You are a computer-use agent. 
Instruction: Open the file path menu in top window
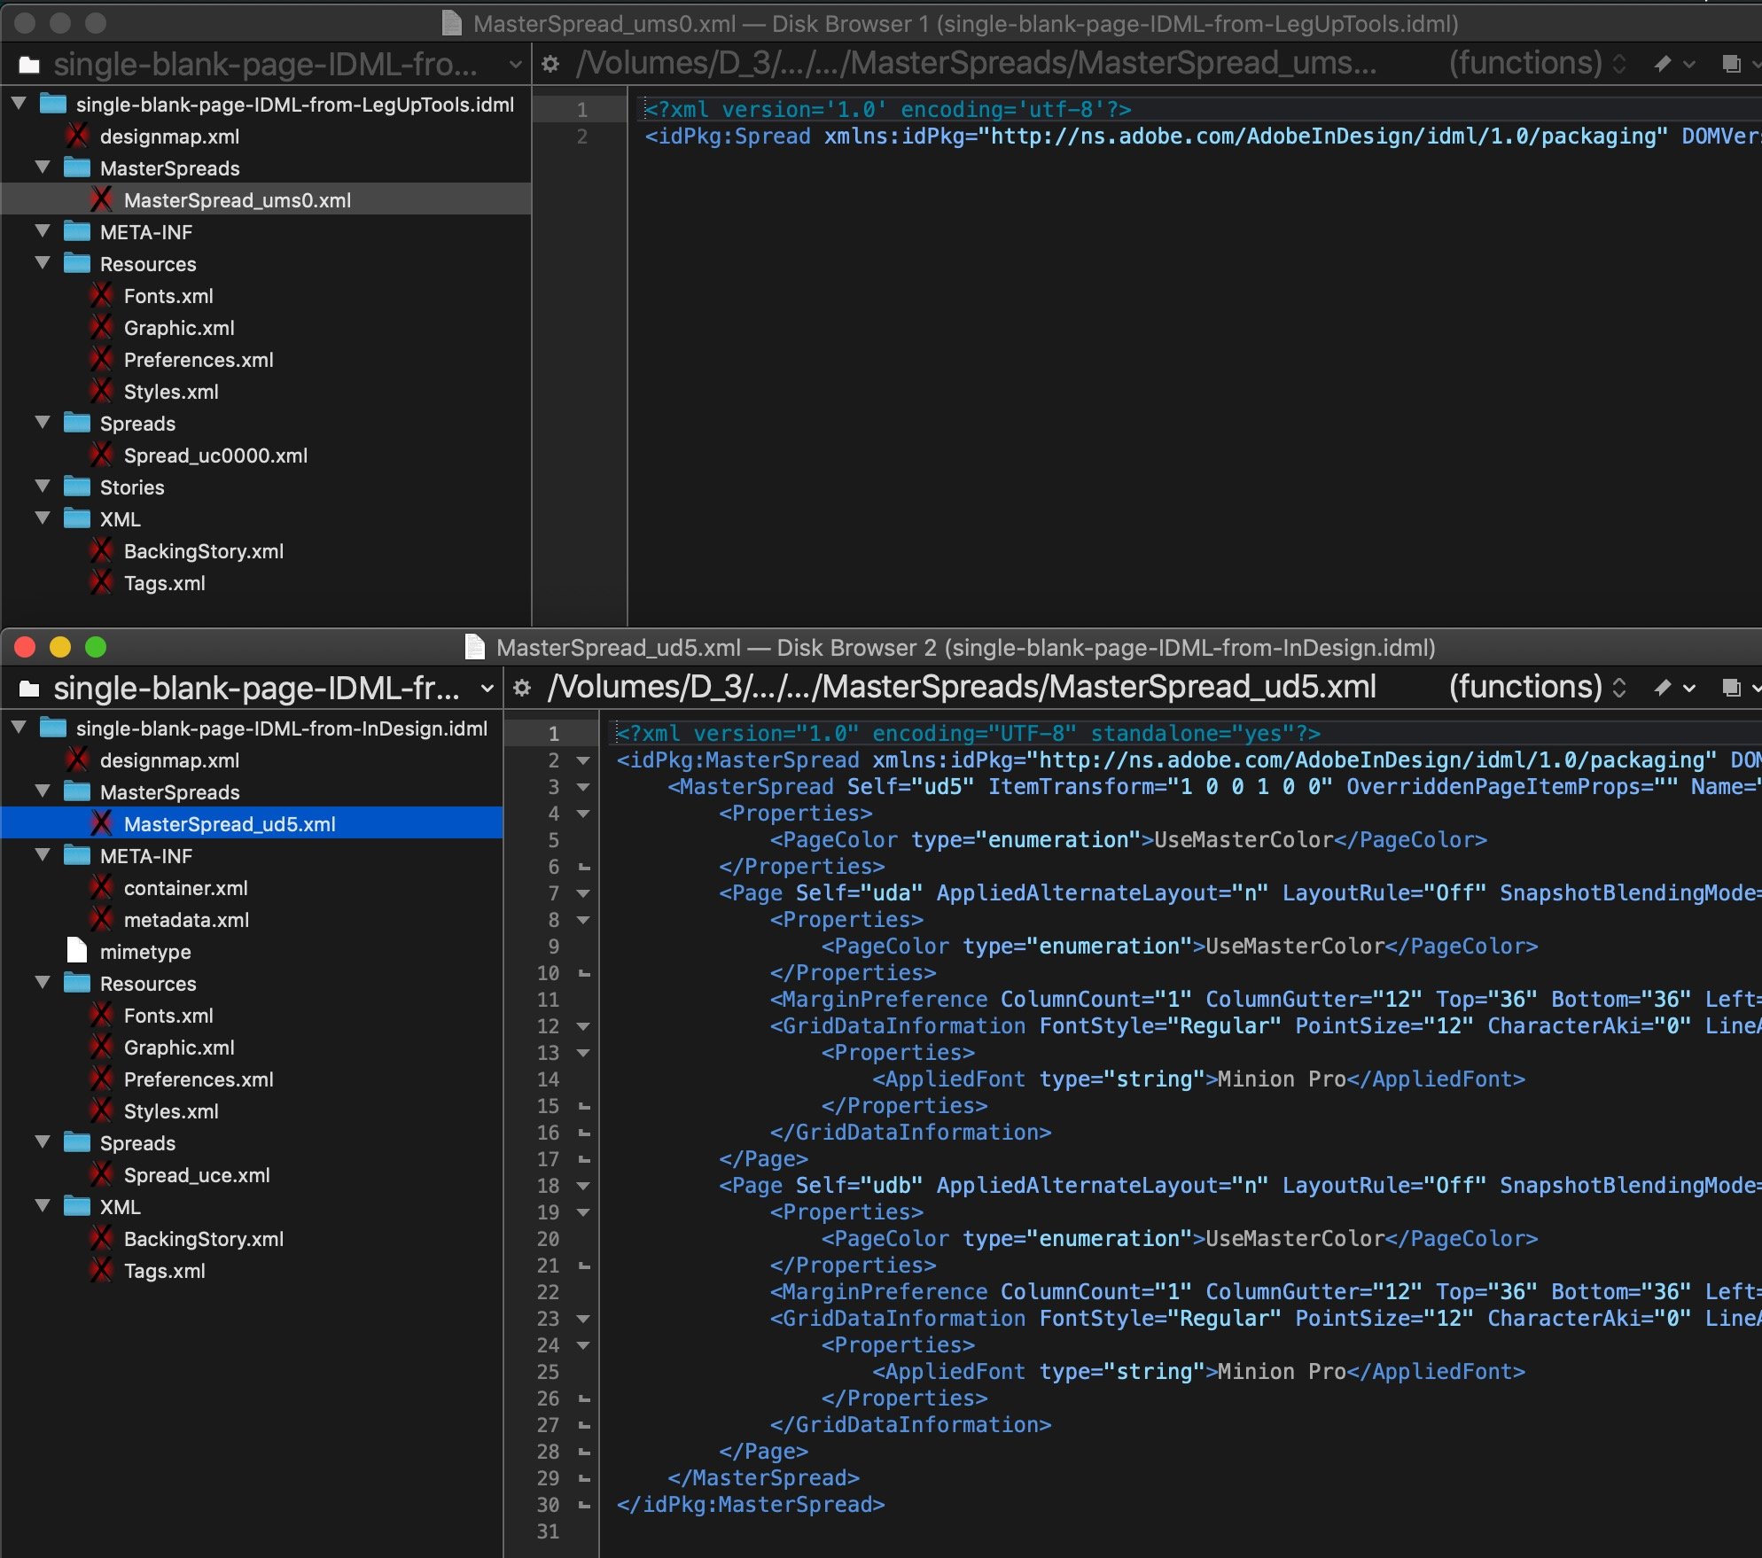pos(975,63)
